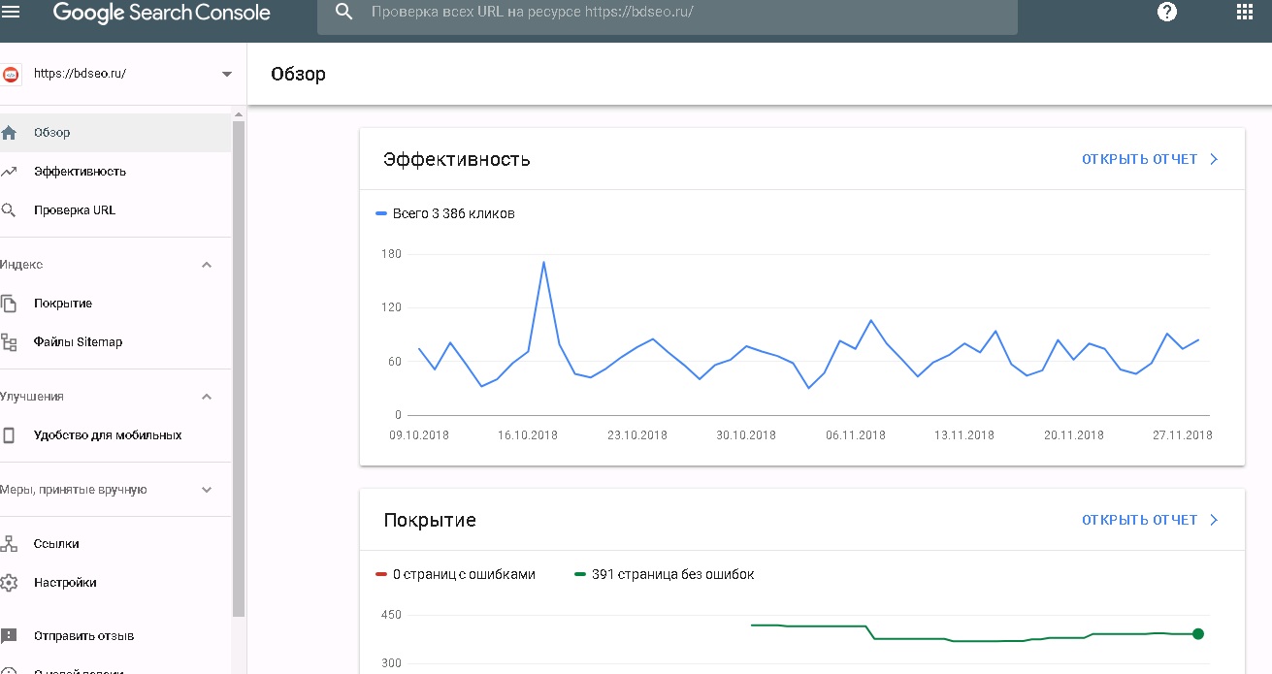Viewport: 1272px width, 674px height.
Task: Click the Google Search Console logo
Action: click(162, 13)
